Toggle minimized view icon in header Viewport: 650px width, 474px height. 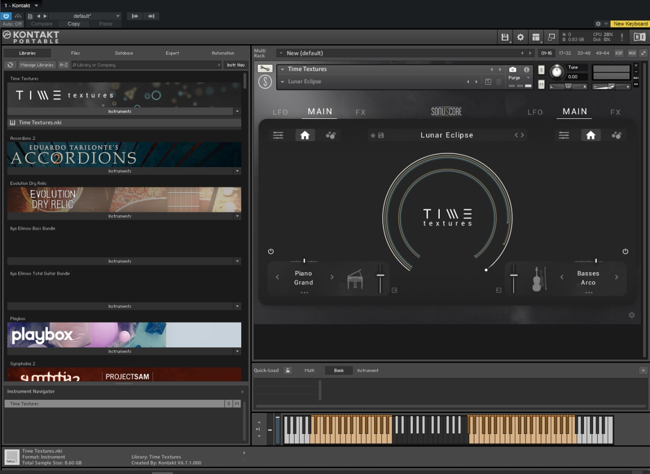pyautogui.click(x=551, y=37)
